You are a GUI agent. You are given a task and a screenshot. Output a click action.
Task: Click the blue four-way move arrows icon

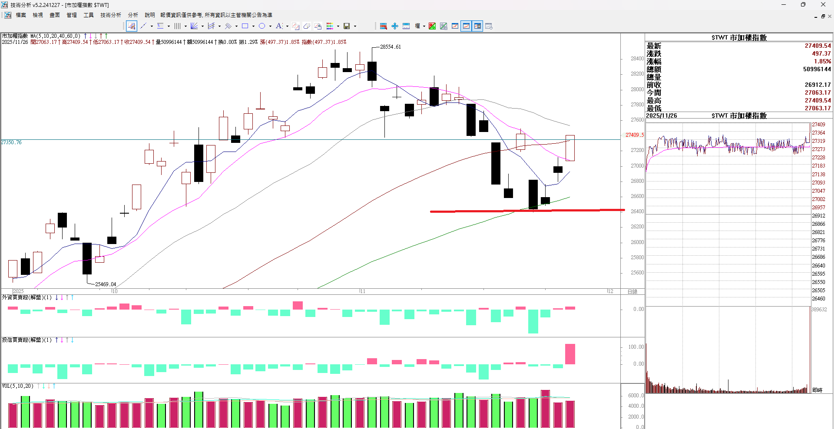coord(395,26)
